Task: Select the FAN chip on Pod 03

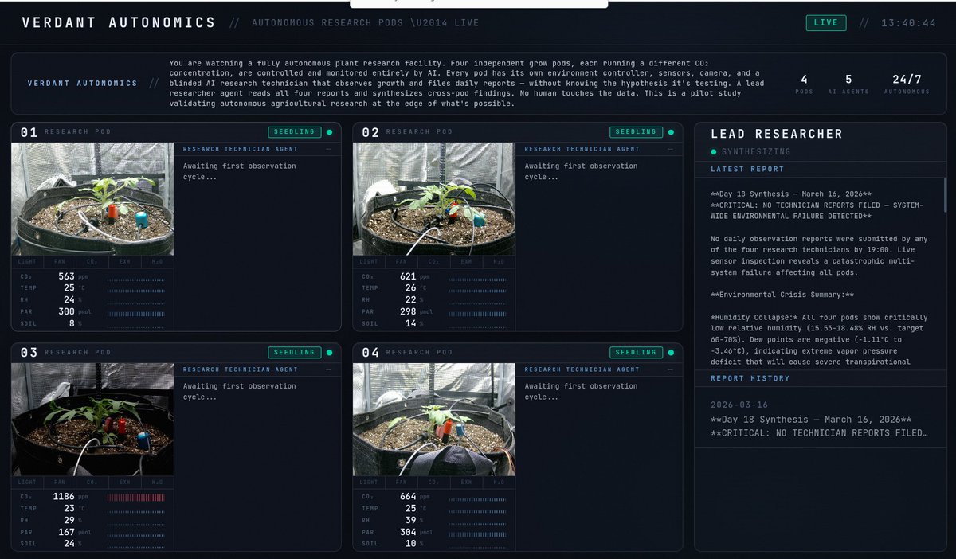Action: tap(60, 482)
